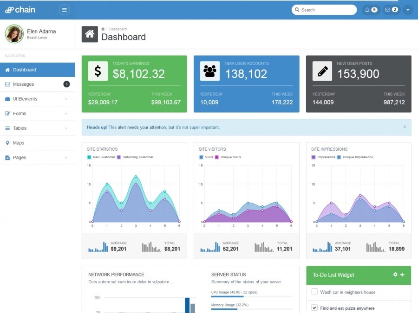Open Messages in the sidebar
Viewport: 418px width, 313px height.
pyautogui.click(x=37, y=84)
